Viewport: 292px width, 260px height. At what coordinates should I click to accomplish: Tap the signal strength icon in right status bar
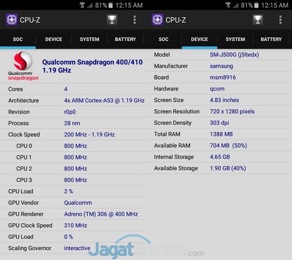(236, 5)
